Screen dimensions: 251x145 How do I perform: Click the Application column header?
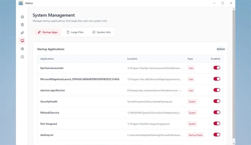tap(47, 59)
